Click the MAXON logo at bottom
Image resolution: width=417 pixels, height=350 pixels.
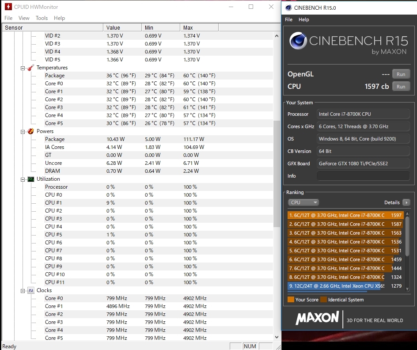[317, 318]
